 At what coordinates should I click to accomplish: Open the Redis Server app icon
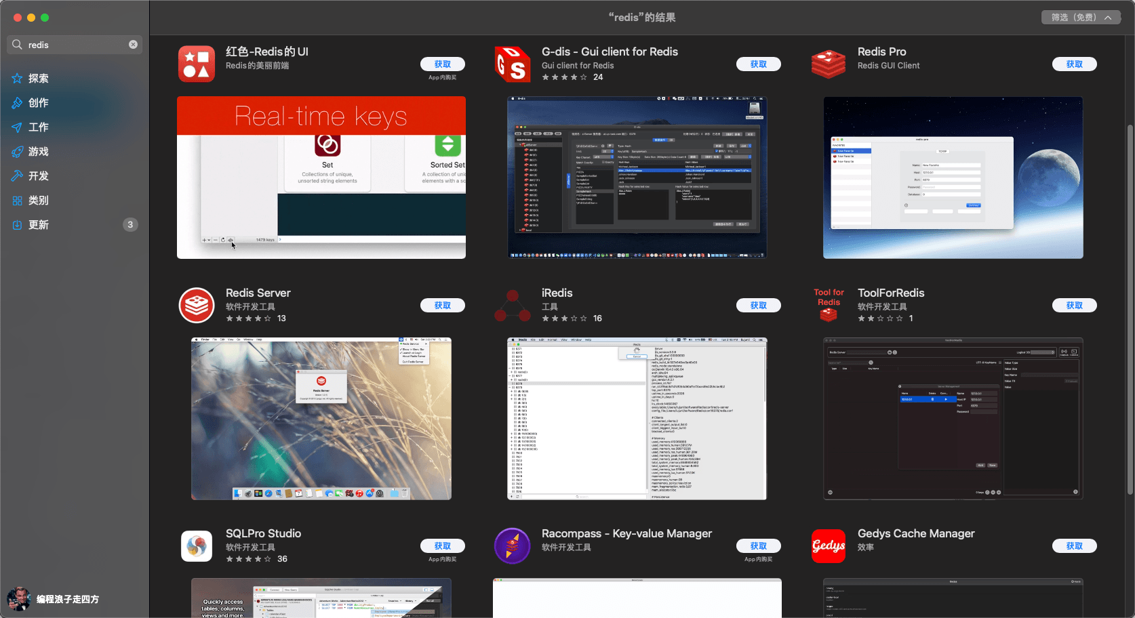pyautogui.click(x=197, y=305)
